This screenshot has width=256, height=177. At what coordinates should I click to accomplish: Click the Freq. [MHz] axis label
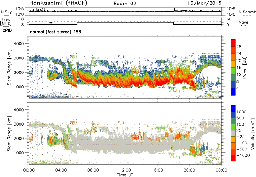6,21
